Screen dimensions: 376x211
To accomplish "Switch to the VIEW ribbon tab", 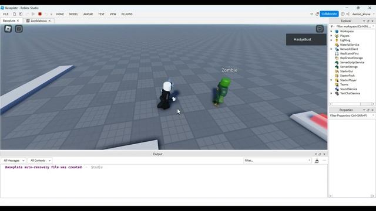I will [x=113, y=14].
